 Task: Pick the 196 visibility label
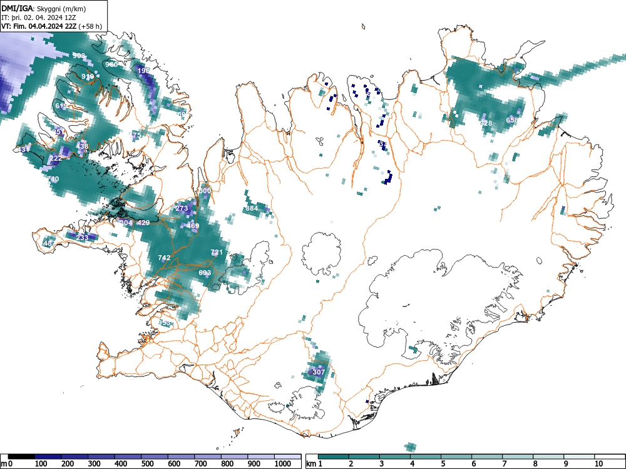pos(143,71)
